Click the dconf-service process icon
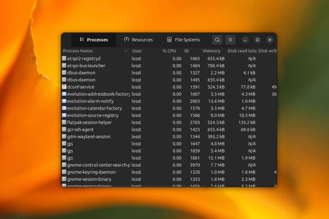 point(64,87)
